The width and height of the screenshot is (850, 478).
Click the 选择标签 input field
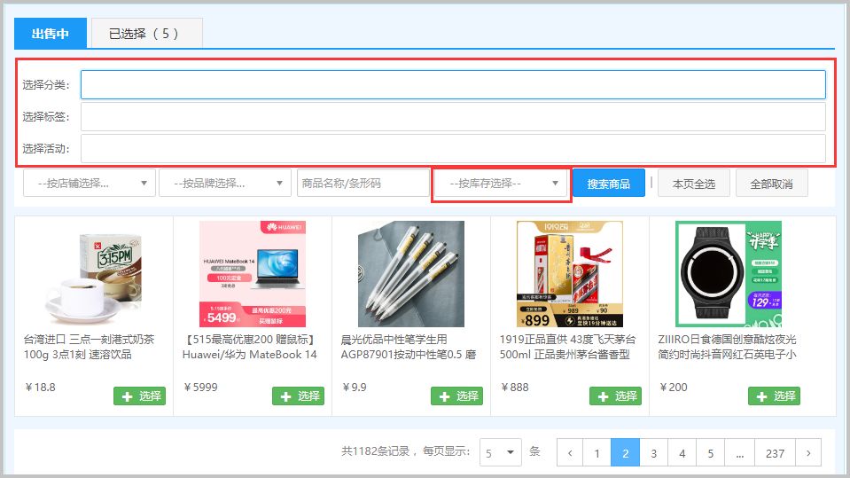click(x=453, y=117)
